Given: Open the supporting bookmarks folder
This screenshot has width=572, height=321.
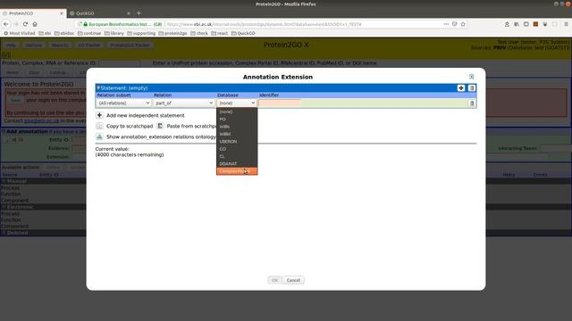Looking at the screenshot, I should click(141, 33).
